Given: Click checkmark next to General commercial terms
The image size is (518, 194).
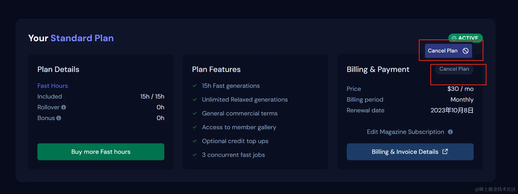Looking at the screenshot, I should (195, 113).
